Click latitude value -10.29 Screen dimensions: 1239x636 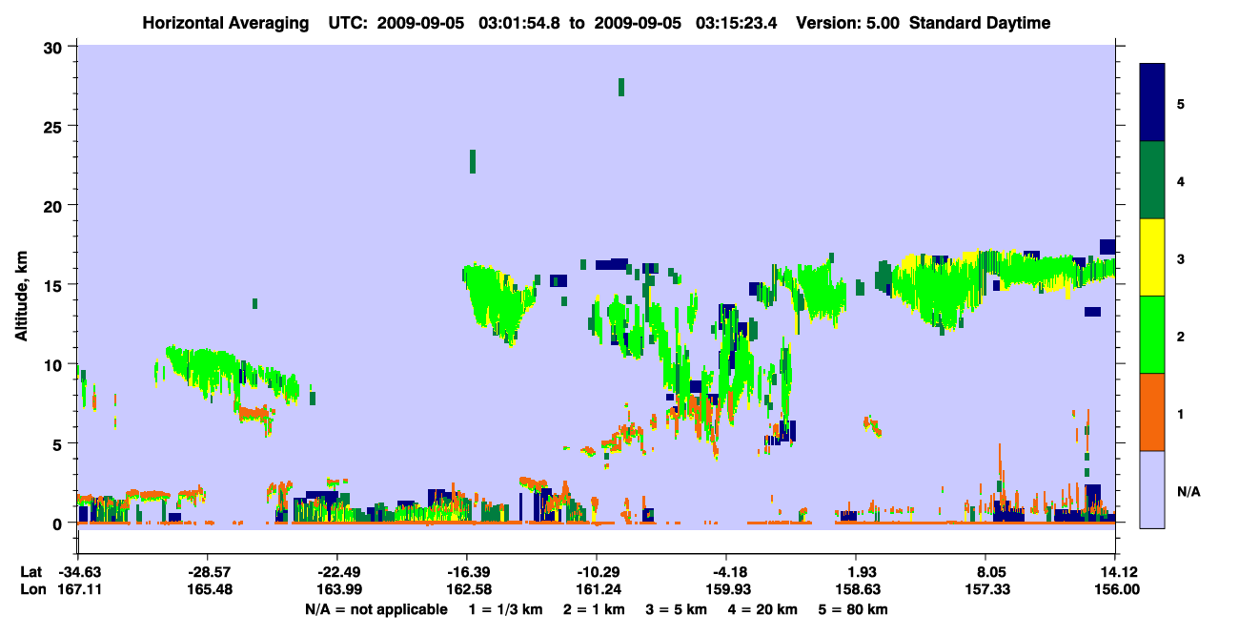tap(597, 572)
